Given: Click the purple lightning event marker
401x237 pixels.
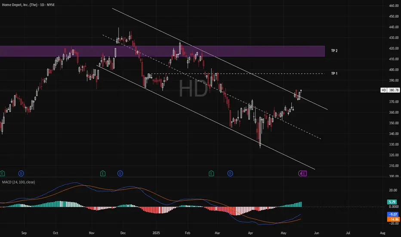Looking at the screenshot, I should 300,174.
